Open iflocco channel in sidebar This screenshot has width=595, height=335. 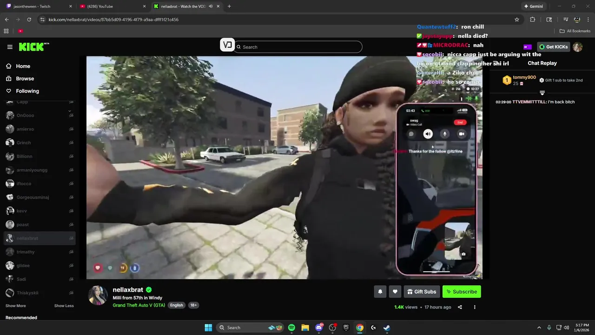point(39,184)
